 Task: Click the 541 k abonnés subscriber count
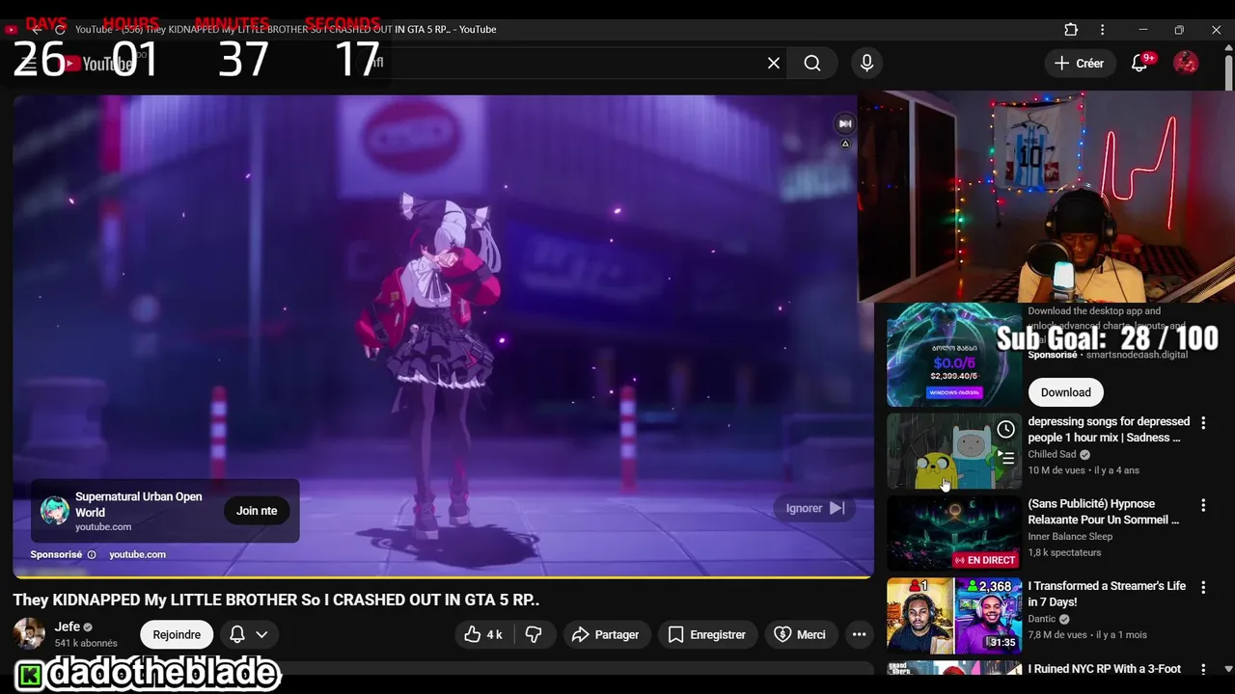(x=86, y=643)
